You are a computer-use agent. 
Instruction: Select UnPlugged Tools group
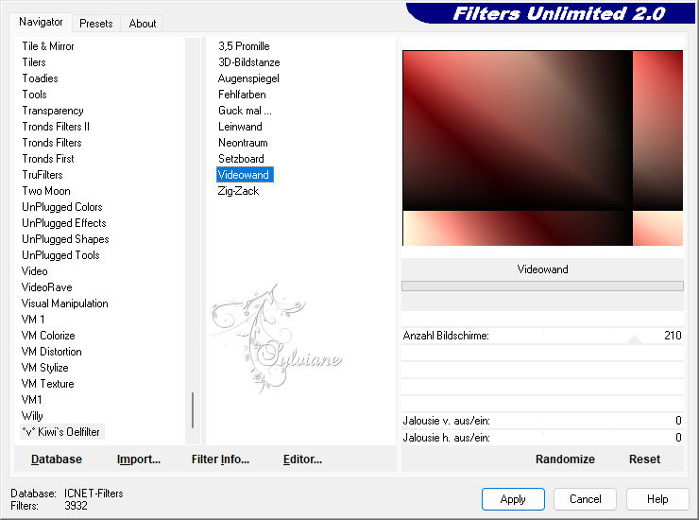coord(60,255)
